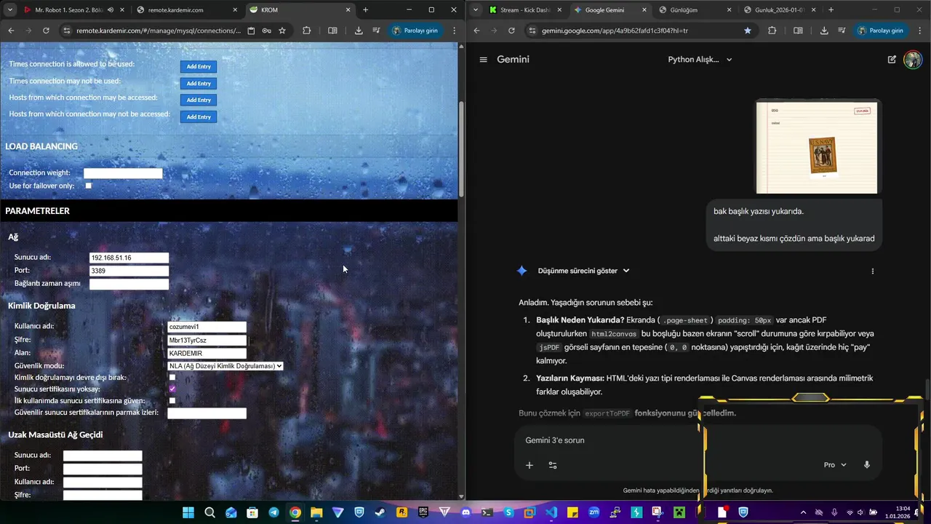Open Epic Games Launcher from the taskbar

[423, 512]
